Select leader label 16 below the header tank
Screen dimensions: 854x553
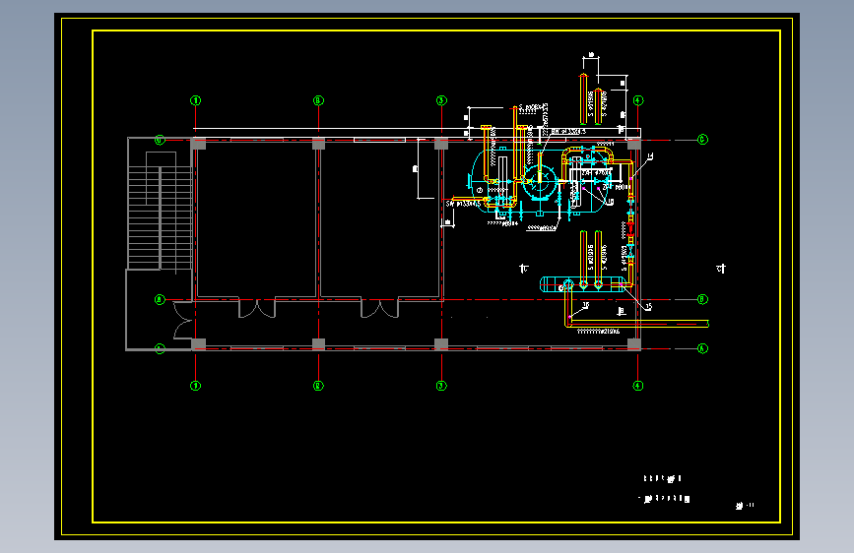coord(586,305)
